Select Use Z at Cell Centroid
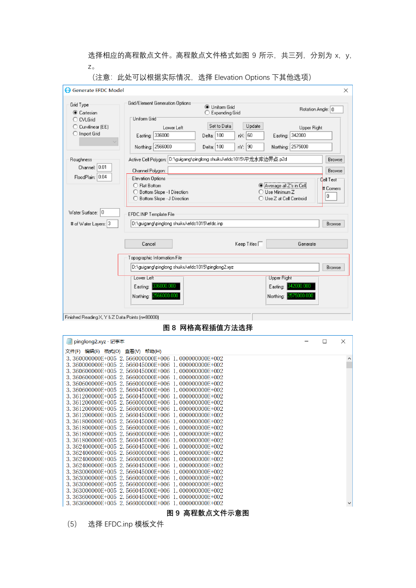Image resolution: width=416 pixels, height=588 pixels. [x=261, y=198]
